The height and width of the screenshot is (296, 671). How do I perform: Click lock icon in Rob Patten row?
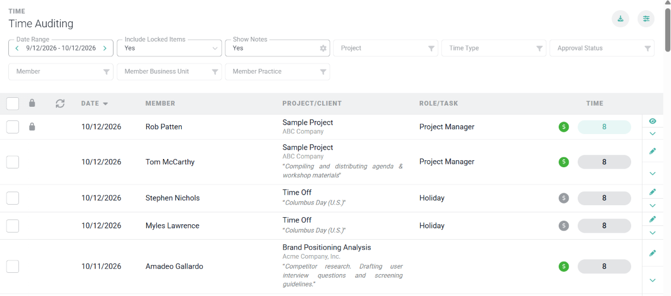[x=31, y=126]
